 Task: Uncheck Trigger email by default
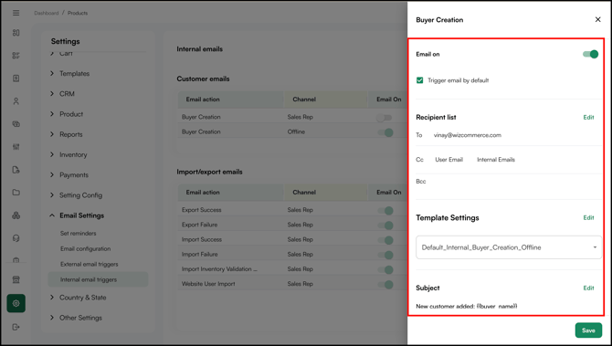(x=419, y=80)
